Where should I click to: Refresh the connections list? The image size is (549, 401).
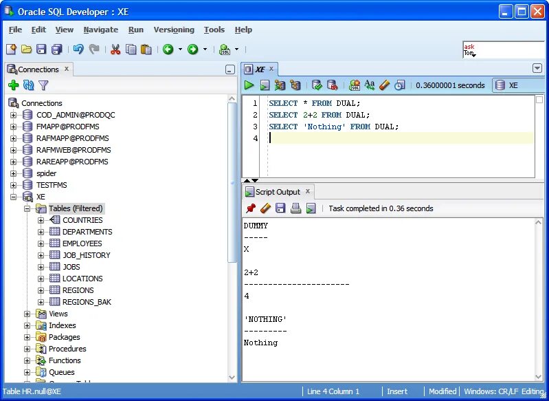28,85
